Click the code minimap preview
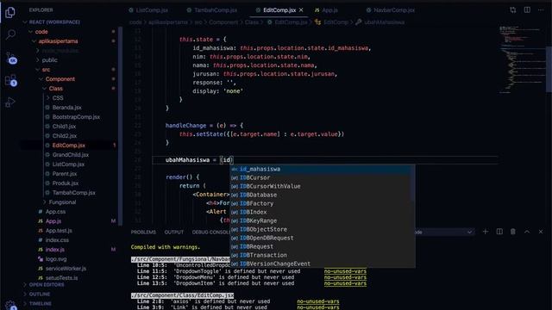The width and height of the screenshot is (552, 310). tap(522, 59)
